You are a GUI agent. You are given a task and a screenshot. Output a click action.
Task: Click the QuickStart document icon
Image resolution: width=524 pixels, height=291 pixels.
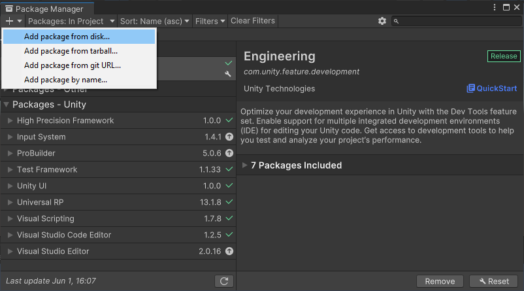[470, 88]
